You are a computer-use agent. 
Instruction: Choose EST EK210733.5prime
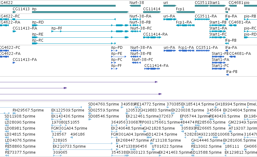69,146
